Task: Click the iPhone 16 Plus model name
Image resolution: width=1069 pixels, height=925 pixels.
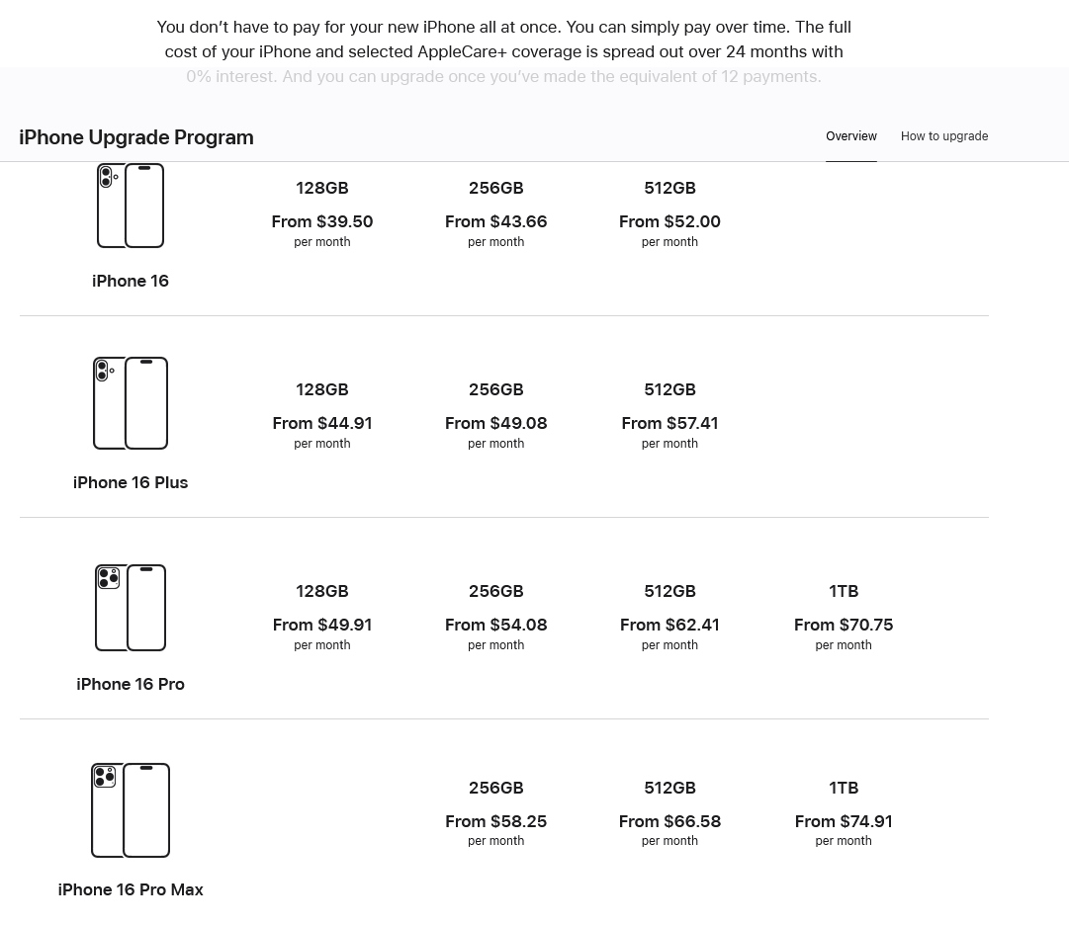Action: (x=131, y=482)
